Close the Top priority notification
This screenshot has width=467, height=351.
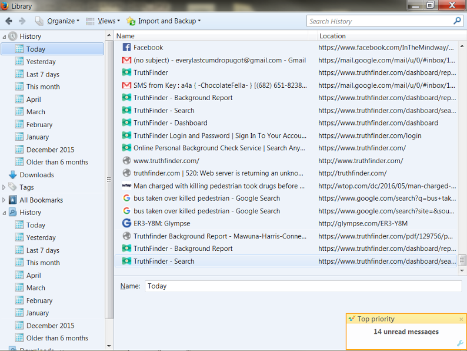pyautogui.click(x=461, y=319)
